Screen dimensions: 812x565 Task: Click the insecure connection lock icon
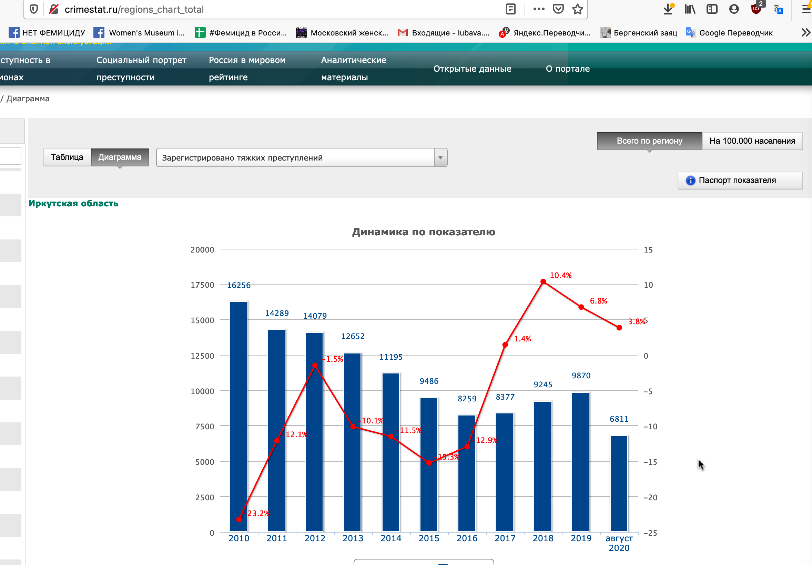(x=53, y=9)
